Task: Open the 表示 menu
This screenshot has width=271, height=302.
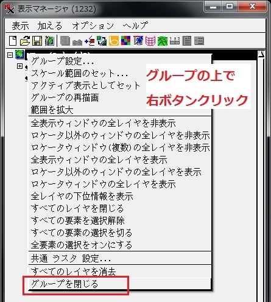Action: [x=20, y=26]
